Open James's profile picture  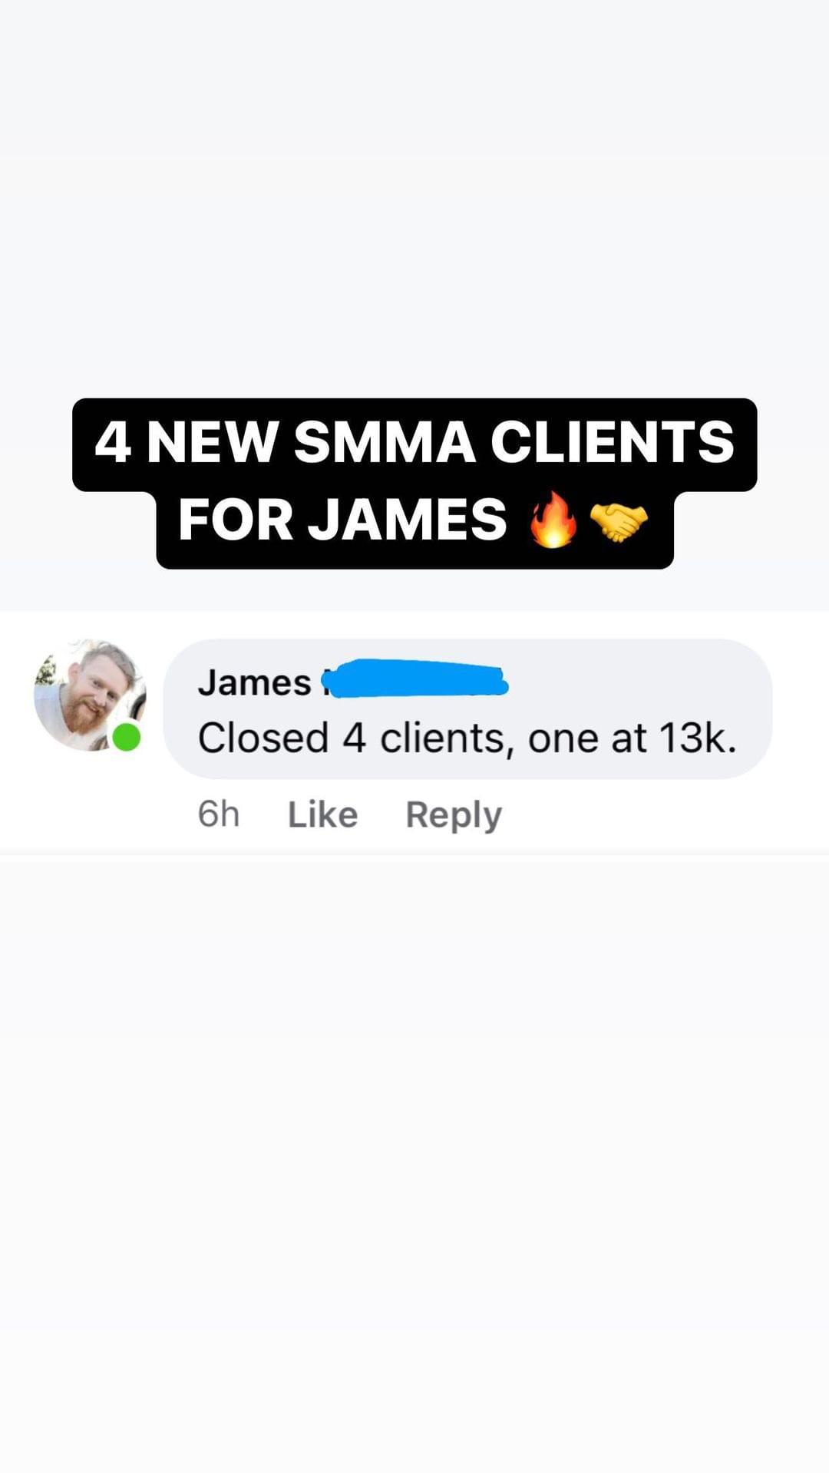point(90,695)
